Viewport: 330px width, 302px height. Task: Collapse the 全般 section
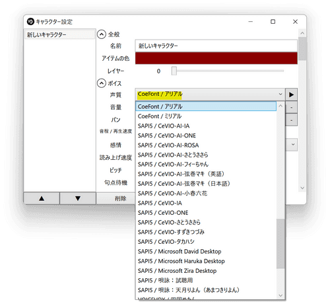[102, 34]
